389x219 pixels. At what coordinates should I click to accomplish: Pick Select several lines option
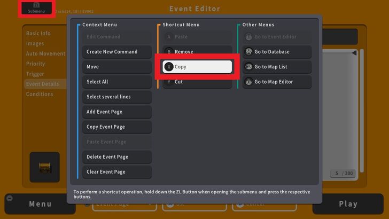pyautogui.click(x=116, y=97)
